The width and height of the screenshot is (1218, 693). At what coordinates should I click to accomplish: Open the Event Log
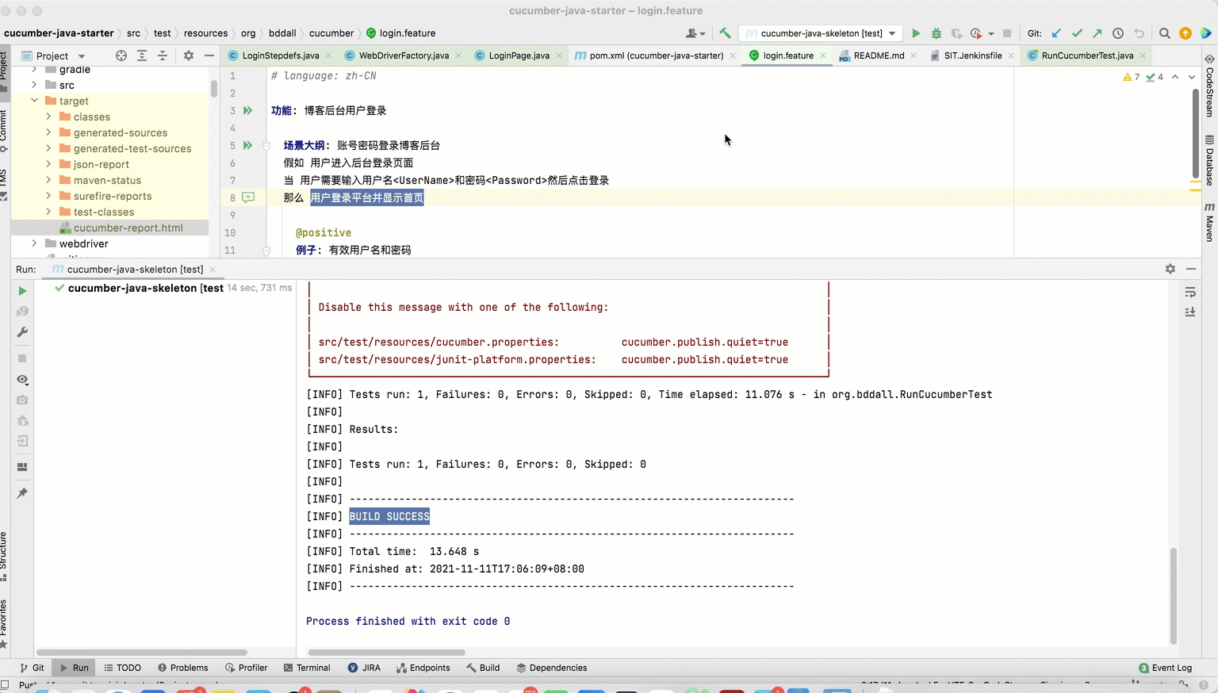click(x=1166, y=668)
